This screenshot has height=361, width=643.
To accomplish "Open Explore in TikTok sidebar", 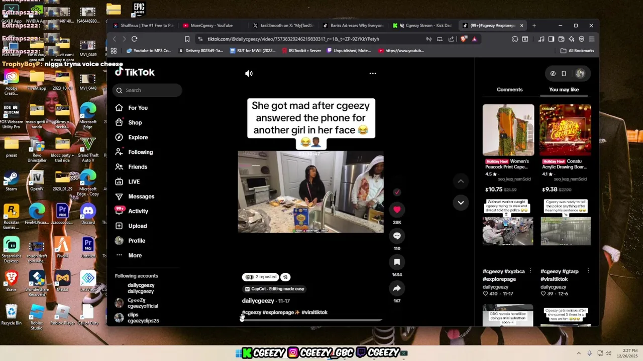I will click(138, 137).
